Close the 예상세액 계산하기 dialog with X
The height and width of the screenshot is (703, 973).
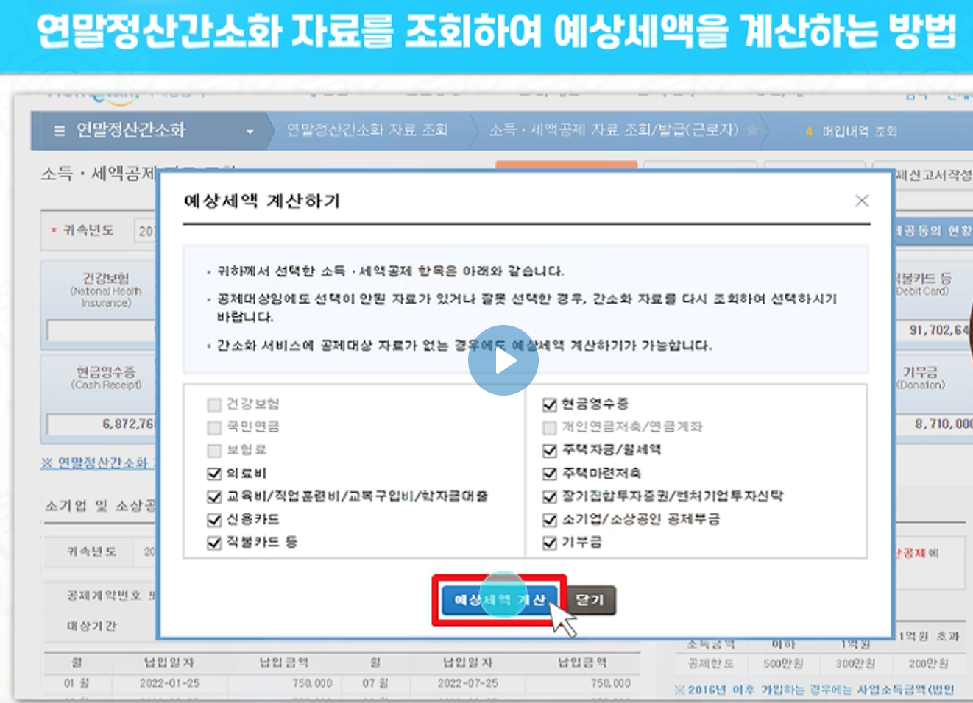[862, 201]
